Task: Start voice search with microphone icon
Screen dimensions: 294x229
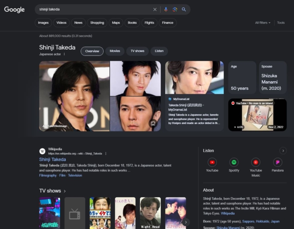Action: 166,10
